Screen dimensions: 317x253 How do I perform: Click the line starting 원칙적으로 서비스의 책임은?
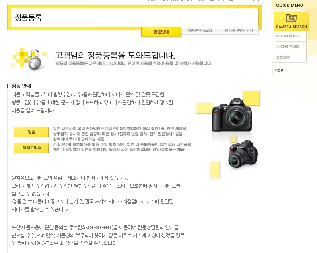tap(70, 178)
